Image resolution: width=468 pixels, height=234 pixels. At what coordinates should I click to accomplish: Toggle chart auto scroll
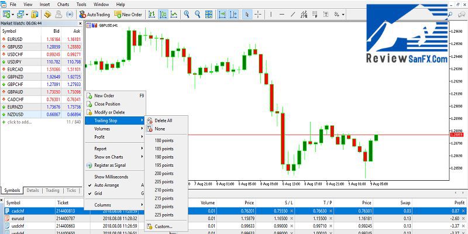[222, 14]
